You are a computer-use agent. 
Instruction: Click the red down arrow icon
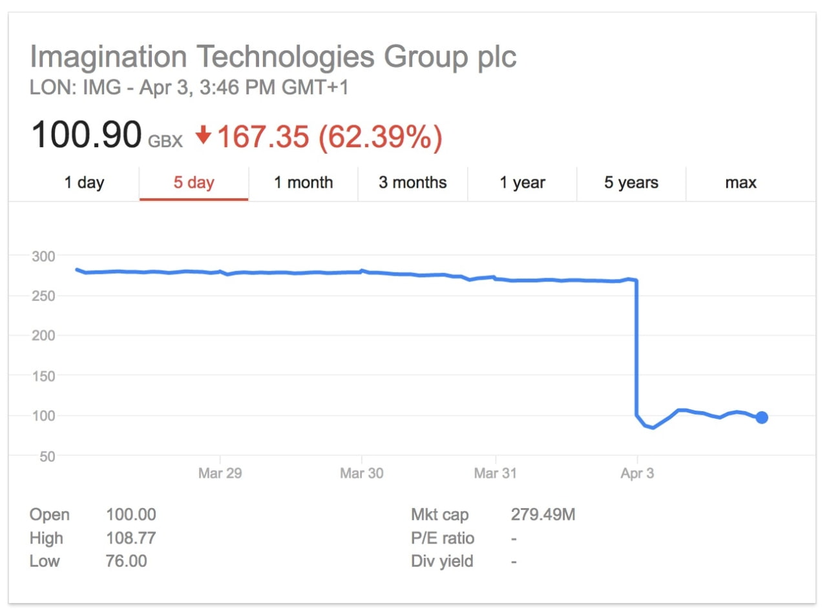204,136
